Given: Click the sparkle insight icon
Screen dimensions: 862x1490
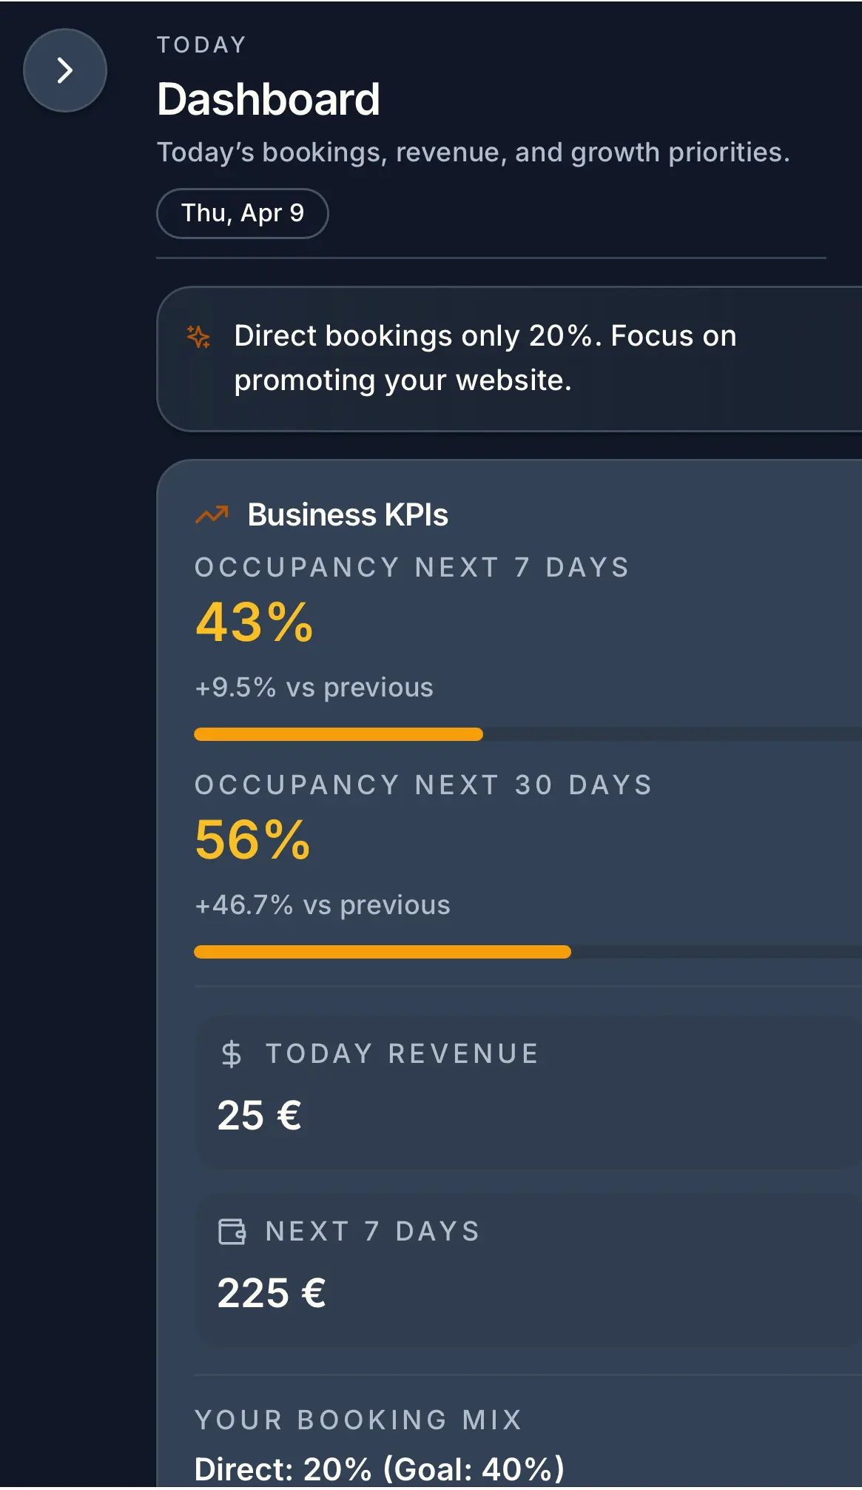Looking at the screenshot, I should point(198,337).
